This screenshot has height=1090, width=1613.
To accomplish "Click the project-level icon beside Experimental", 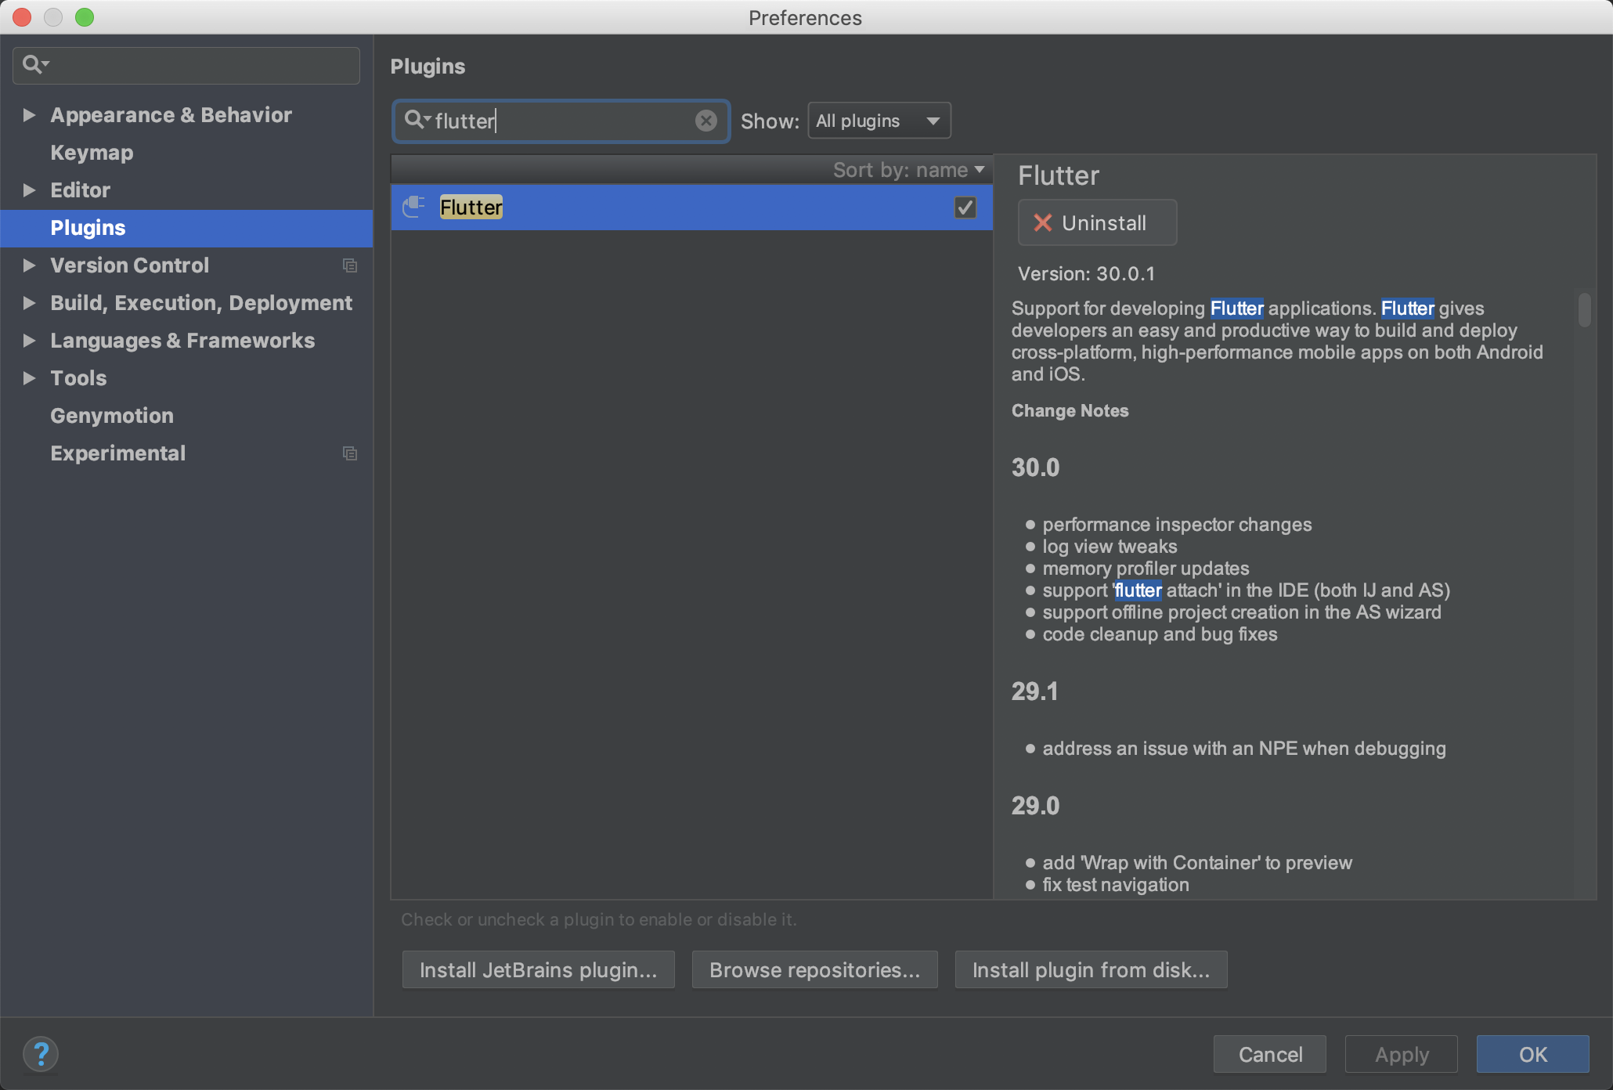I will (x=350, y=453).
